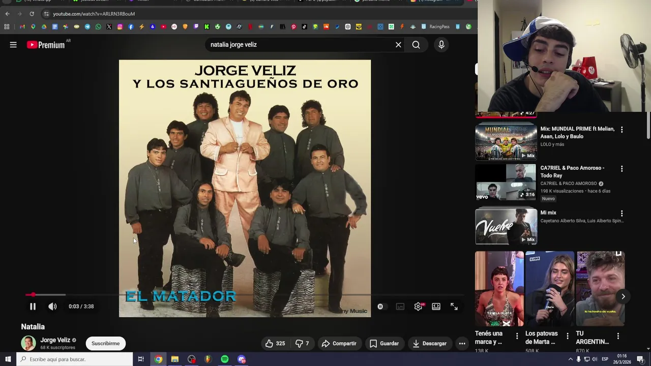This screenshot has height=366, width=651.
Task: Open Task View from the taskbar
Action: tap(141, 359)
